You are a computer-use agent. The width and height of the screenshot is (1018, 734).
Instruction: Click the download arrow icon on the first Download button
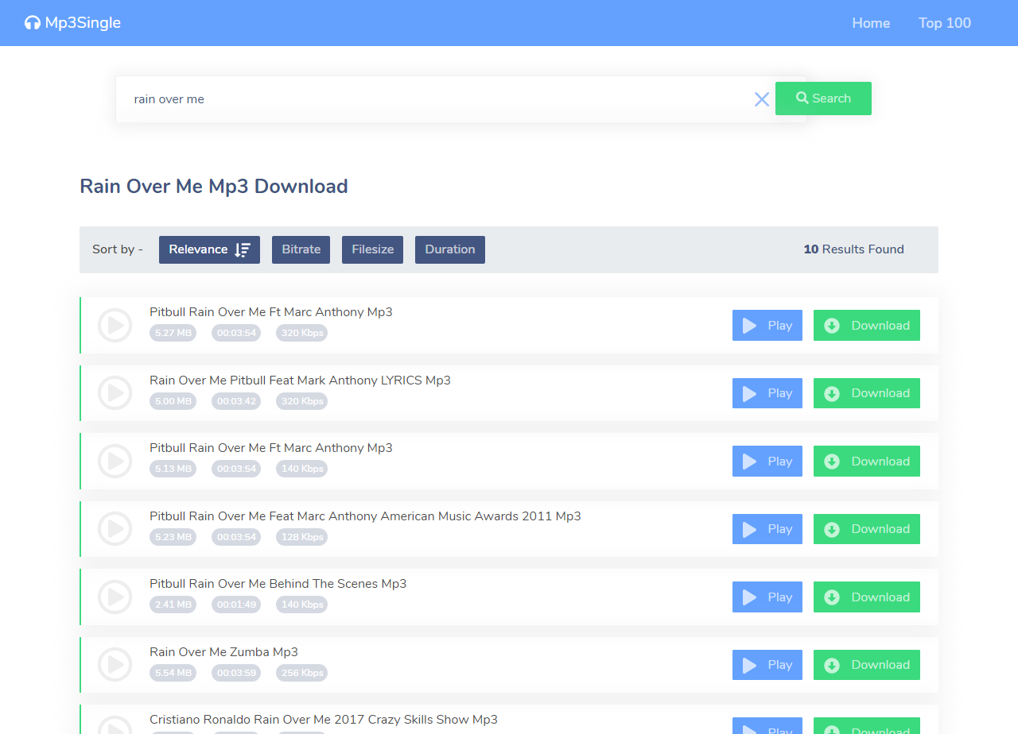coord(832,325)
